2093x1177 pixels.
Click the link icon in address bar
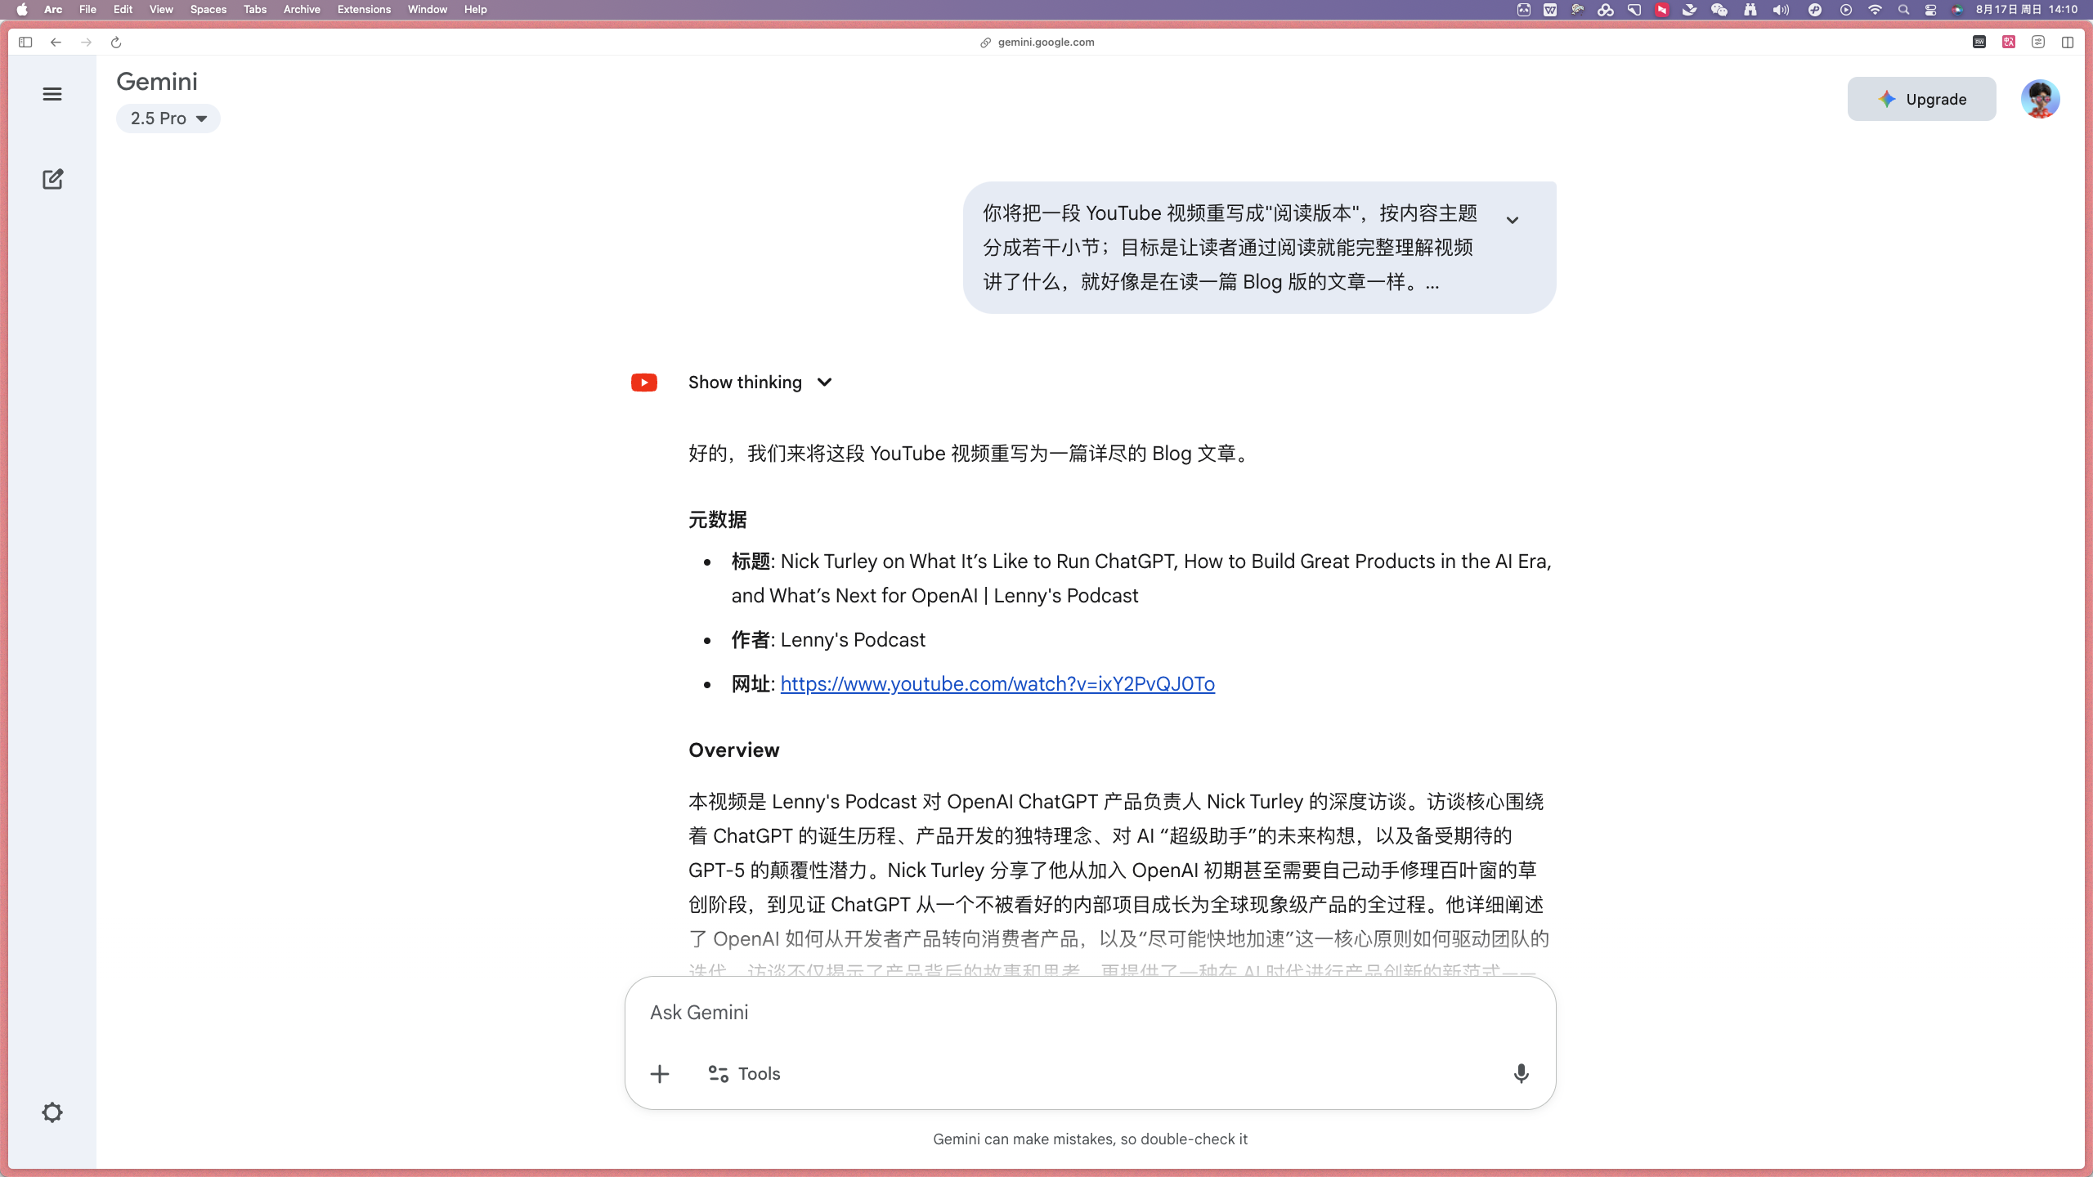(x=986, y=43)
